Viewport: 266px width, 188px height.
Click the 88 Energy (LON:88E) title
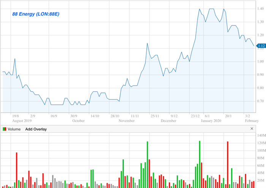36,14
